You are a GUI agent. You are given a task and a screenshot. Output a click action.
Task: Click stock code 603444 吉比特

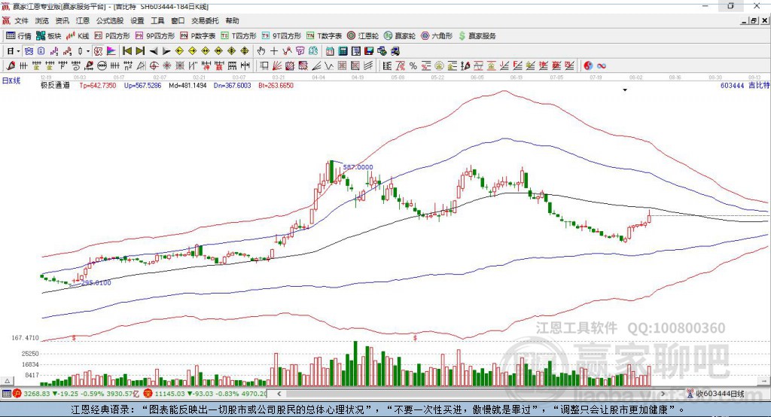tap(745, 85)
